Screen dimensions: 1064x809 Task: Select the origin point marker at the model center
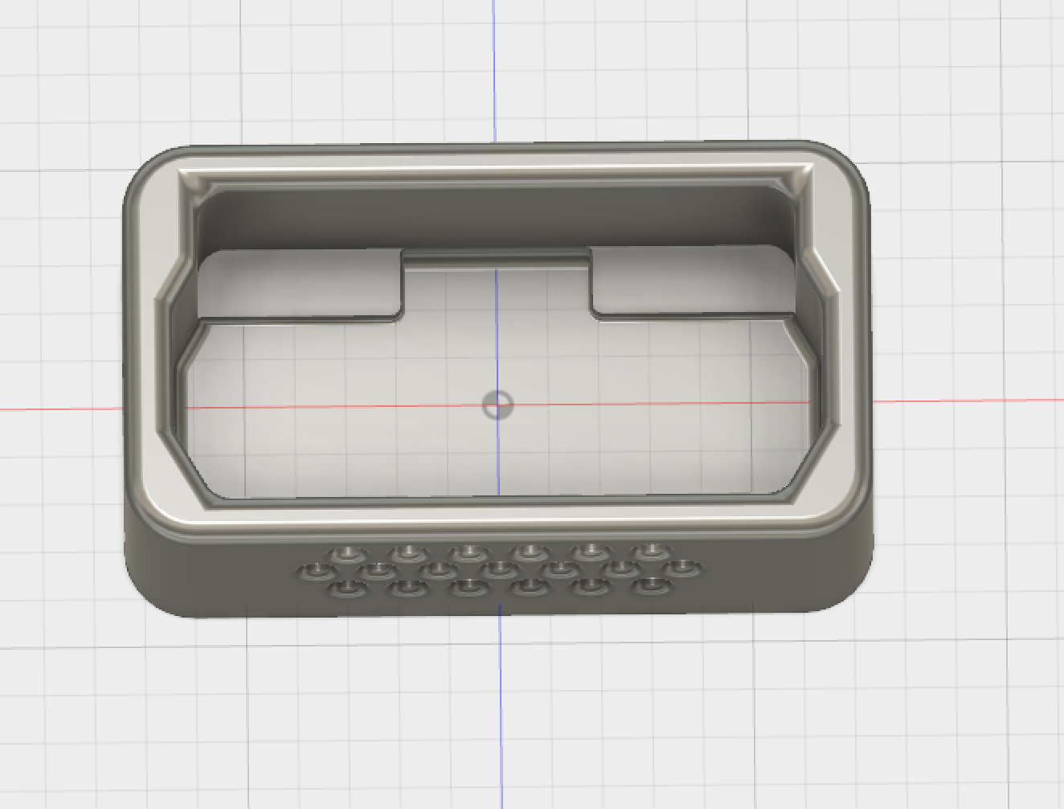[x=497, y=405]
